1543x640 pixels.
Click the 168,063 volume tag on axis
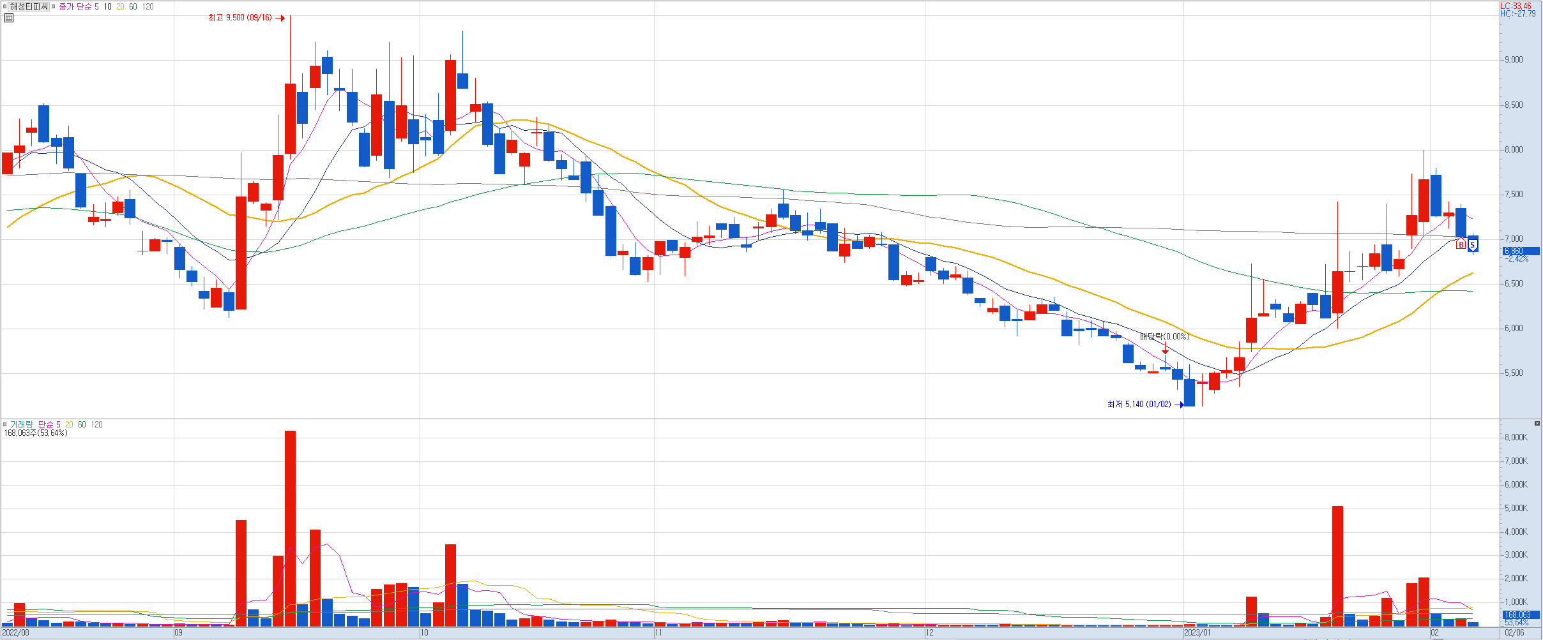click(x=1521, y=615)
